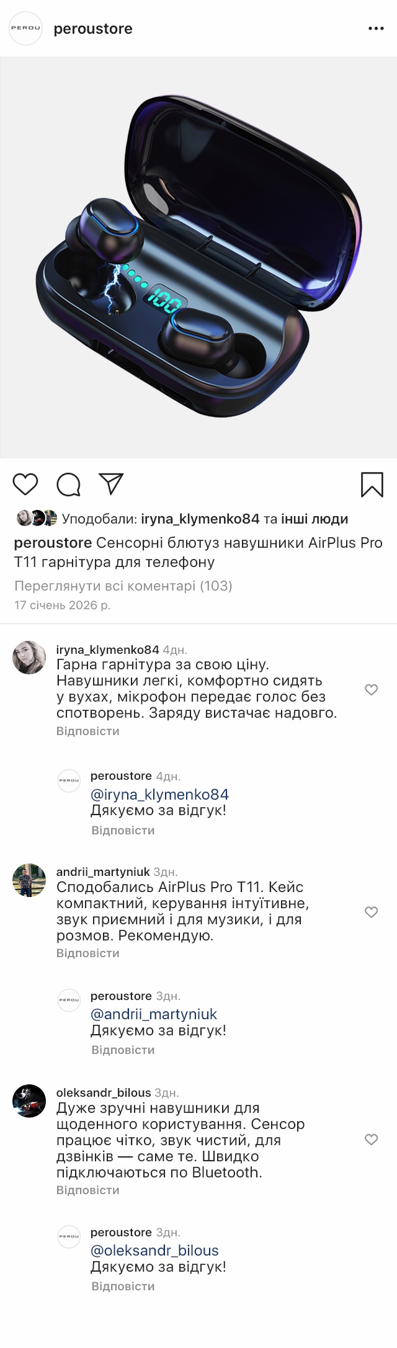Viewport: 397px width, 1348px height.
Task: Like the post with the heart icon
Action: click(25, 484)
